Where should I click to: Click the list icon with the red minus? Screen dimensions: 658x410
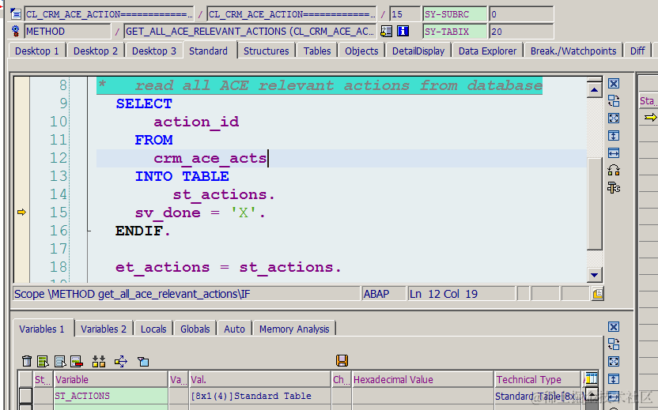coord(77,361)
